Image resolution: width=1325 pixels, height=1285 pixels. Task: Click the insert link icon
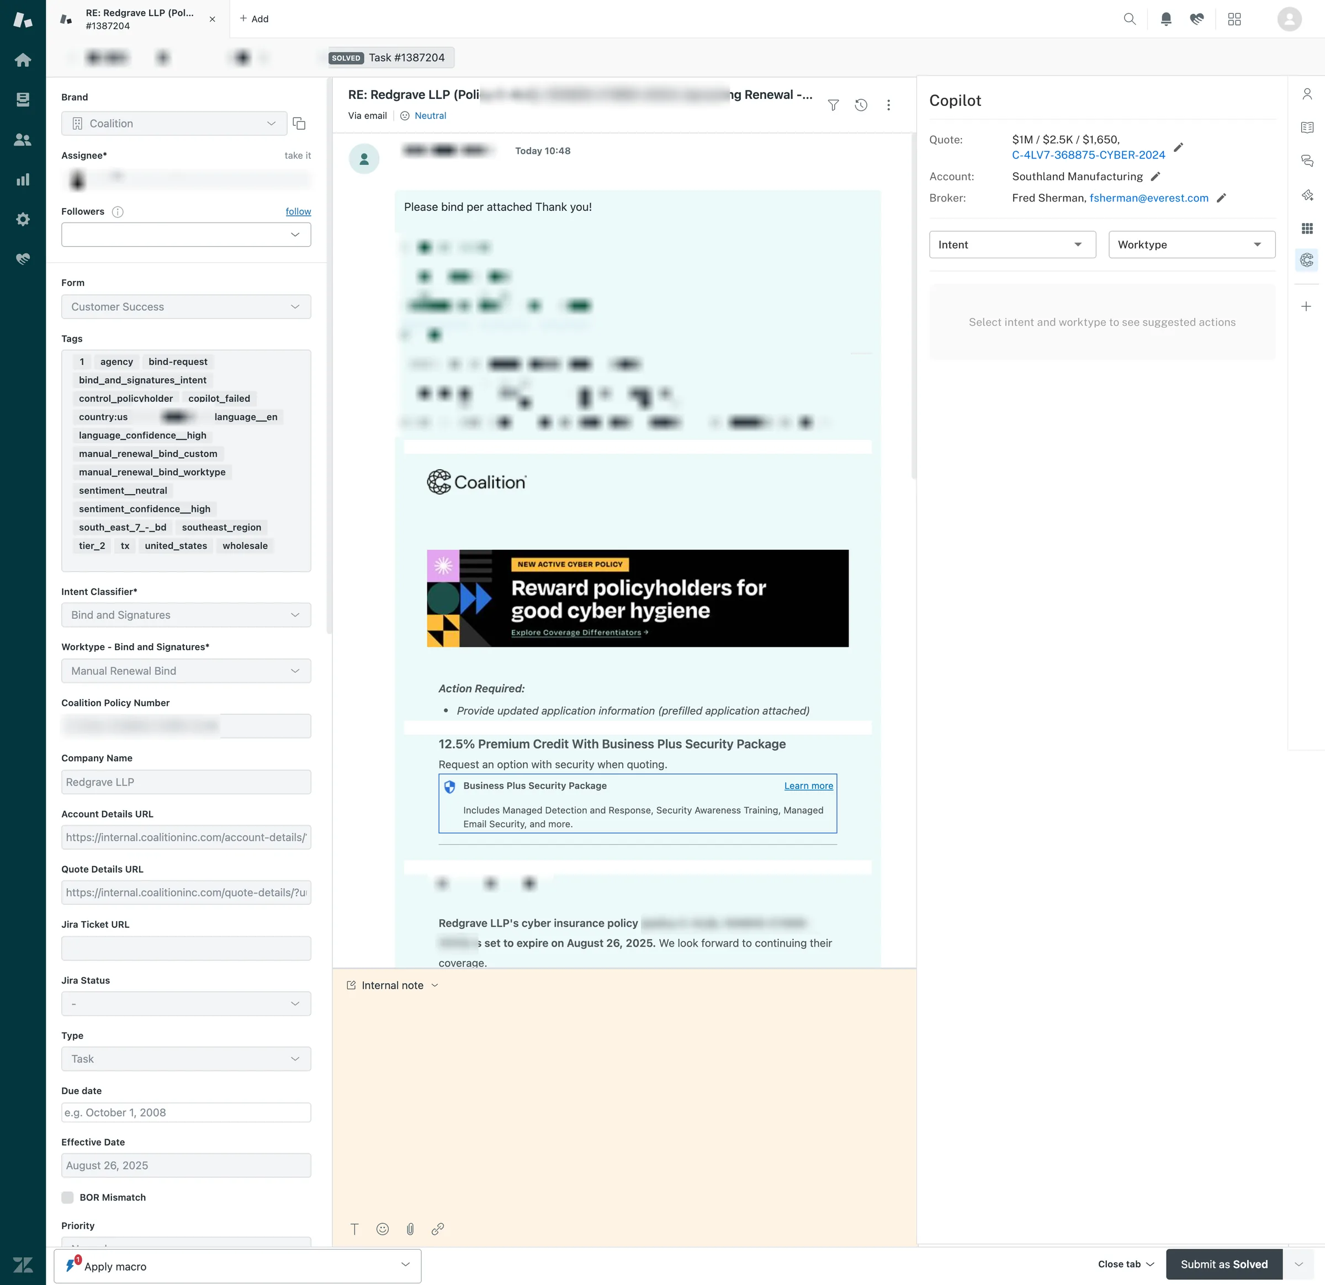click(437, 1229)
